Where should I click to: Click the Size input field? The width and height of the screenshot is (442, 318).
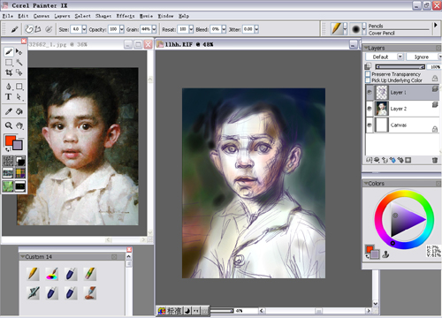76,29
